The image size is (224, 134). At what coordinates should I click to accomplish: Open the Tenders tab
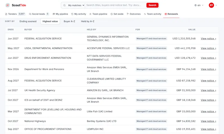click(15, 14)
